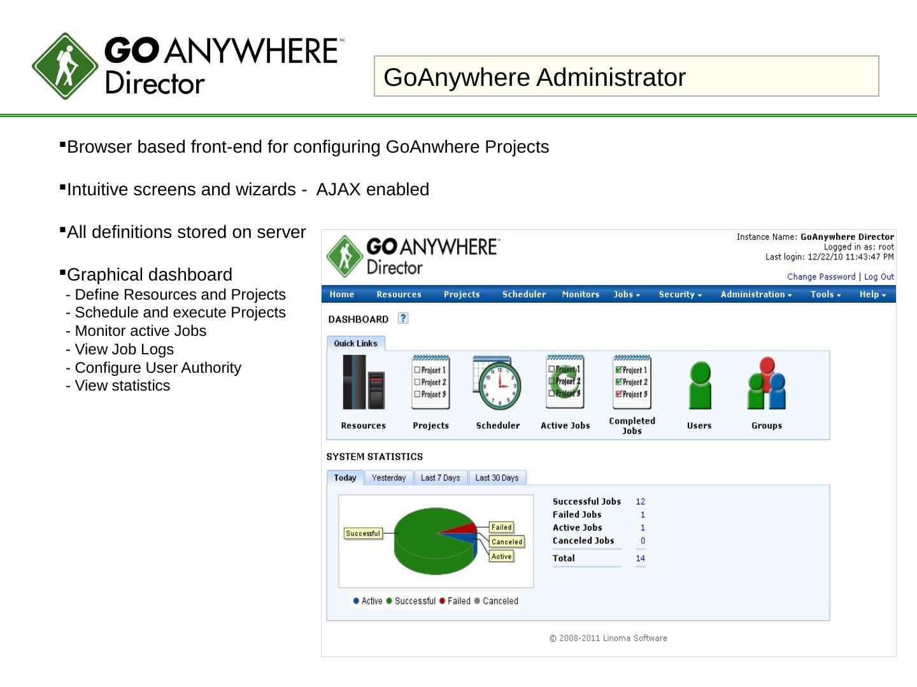Click the '- Define Resources and Projects' line
The width and height of the screenshot is (917, 687).
coord(176,295)
